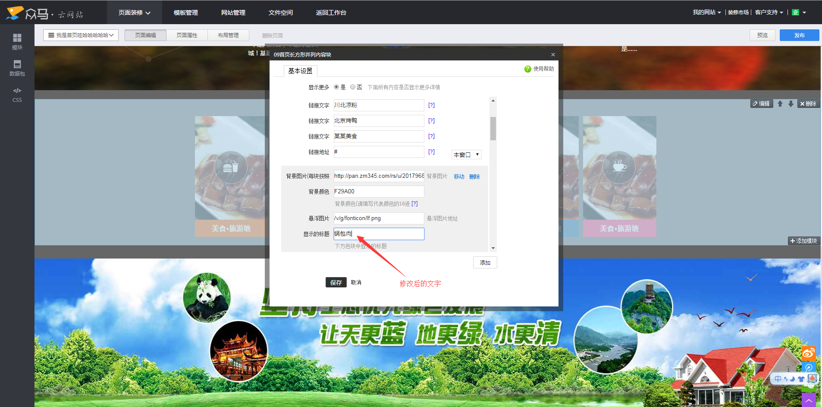Select the 基本设置 tab in dialog

300,71
